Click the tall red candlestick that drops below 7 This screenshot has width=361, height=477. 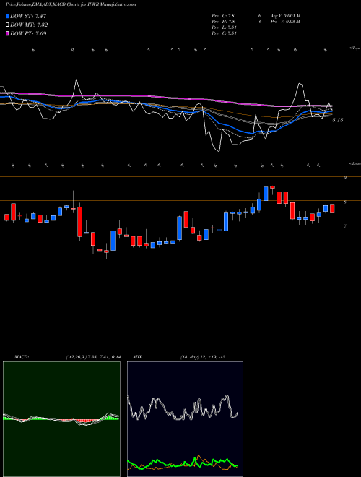[79, 222]
